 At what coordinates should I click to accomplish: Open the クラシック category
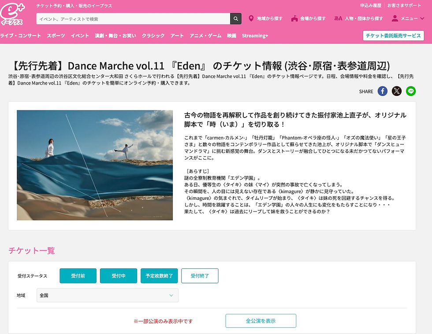pos(153,36)
